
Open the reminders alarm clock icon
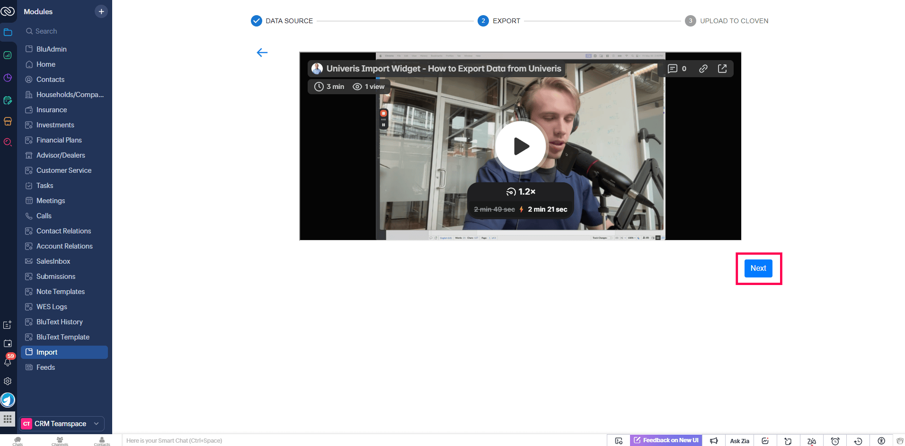click(x=835, y=441)
